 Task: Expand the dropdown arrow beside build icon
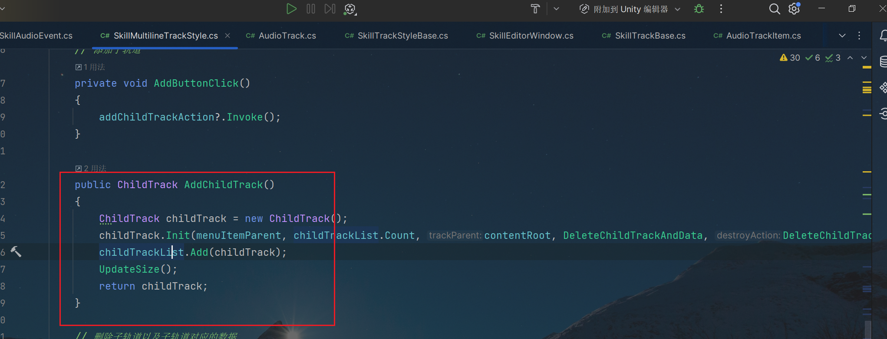[556, 9]
